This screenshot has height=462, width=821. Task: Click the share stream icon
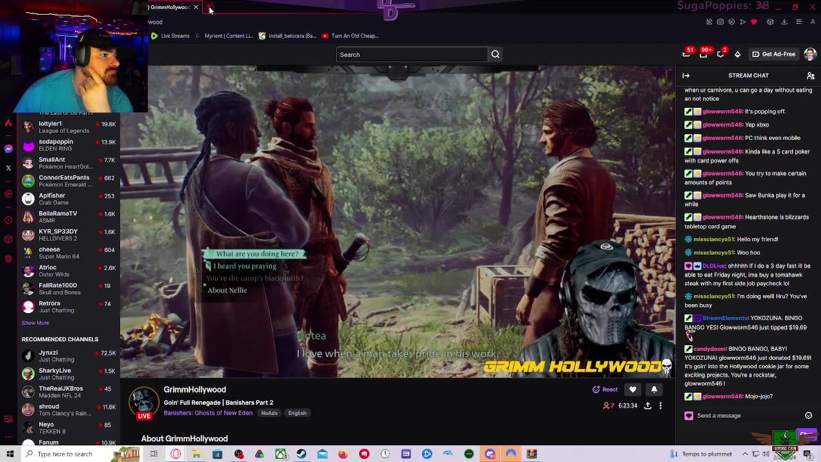648,406
